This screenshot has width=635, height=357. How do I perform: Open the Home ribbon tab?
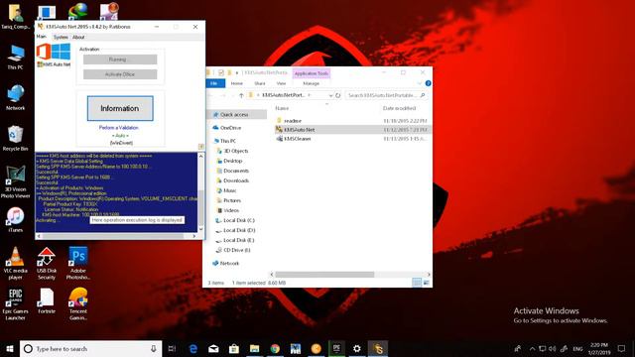237,83
